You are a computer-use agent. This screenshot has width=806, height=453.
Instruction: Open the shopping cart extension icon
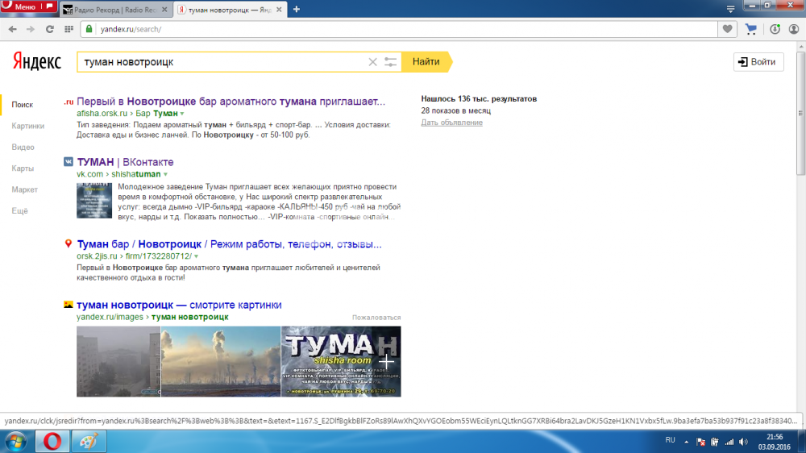751,29
